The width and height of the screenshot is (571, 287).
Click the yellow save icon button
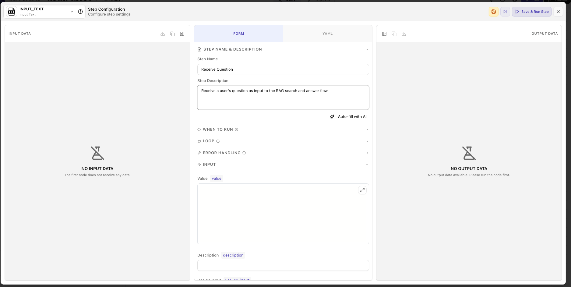pyautogui.click(x=494, y=12)
